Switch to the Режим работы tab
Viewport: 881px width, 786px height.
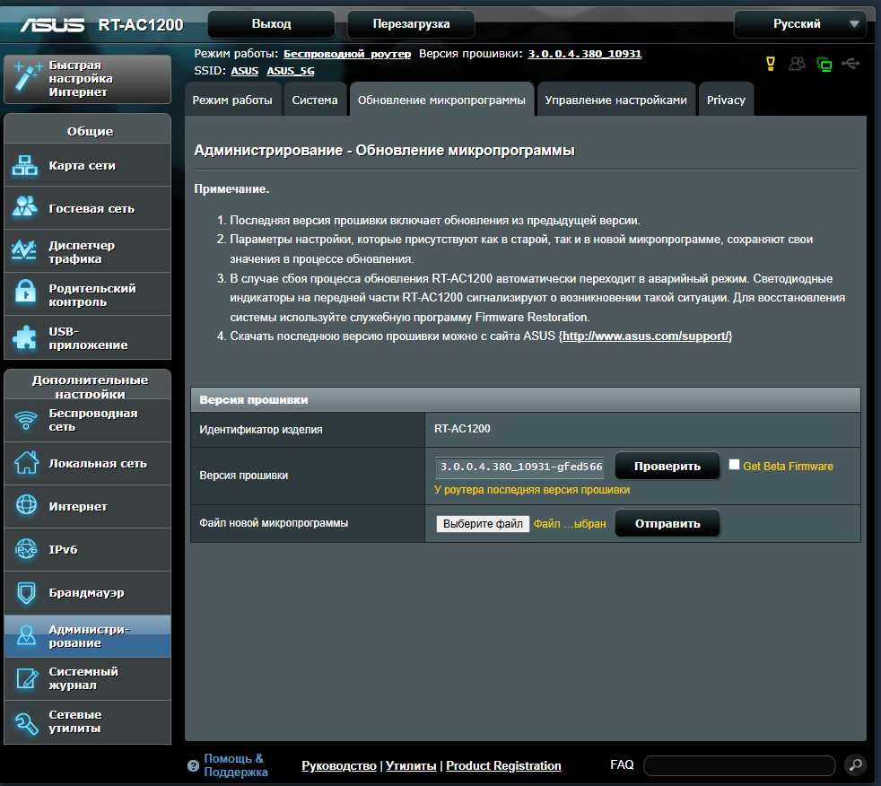pyautogui.click(x=232, y=100)
